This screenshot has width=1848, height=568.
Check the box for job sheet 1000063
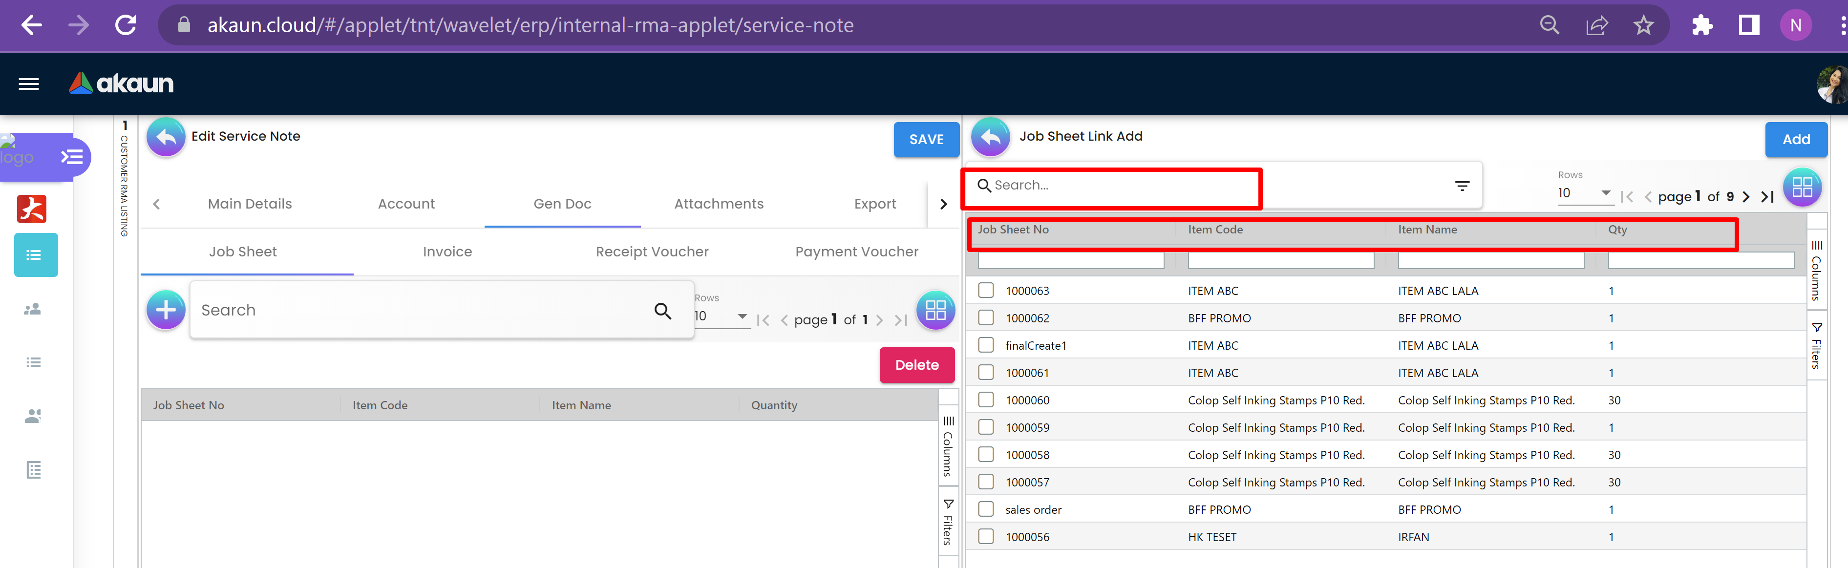(x=986, y=291)
